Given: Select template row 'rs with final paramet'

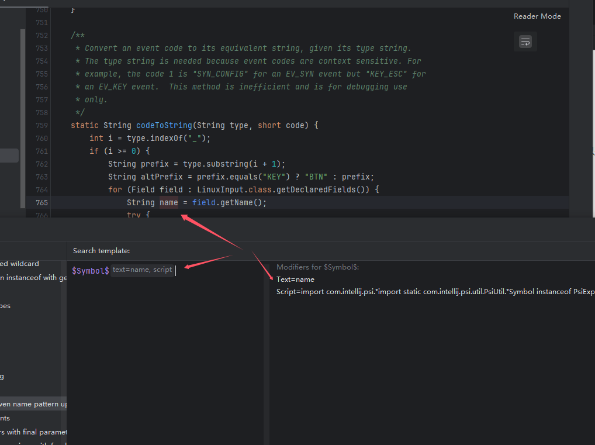Looking at the screenshot, I should click(x=33, y=432).
